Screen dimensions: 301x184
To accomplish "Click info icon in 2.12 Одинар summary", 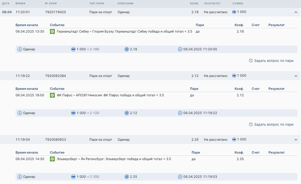I will click(x=19, y=113).
